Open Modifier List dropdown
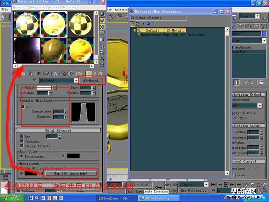 click(264, 41)
